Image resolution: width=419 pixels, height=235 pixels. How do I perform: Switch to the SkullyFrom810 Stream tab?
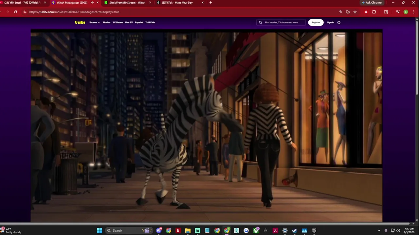127,3
